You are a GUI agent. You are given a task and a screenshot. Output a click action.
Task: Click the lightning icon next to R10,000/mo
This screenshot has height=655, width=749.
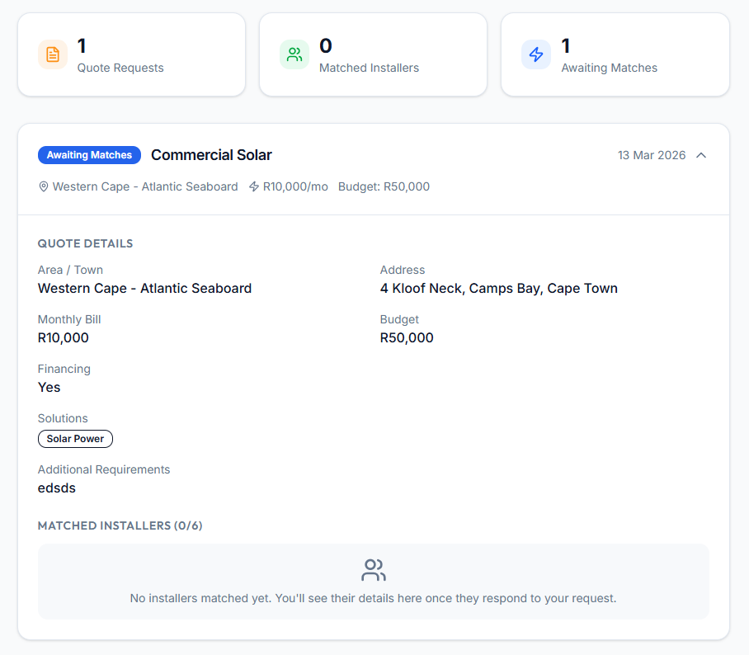pyautogui.click(x=254, y=186)
